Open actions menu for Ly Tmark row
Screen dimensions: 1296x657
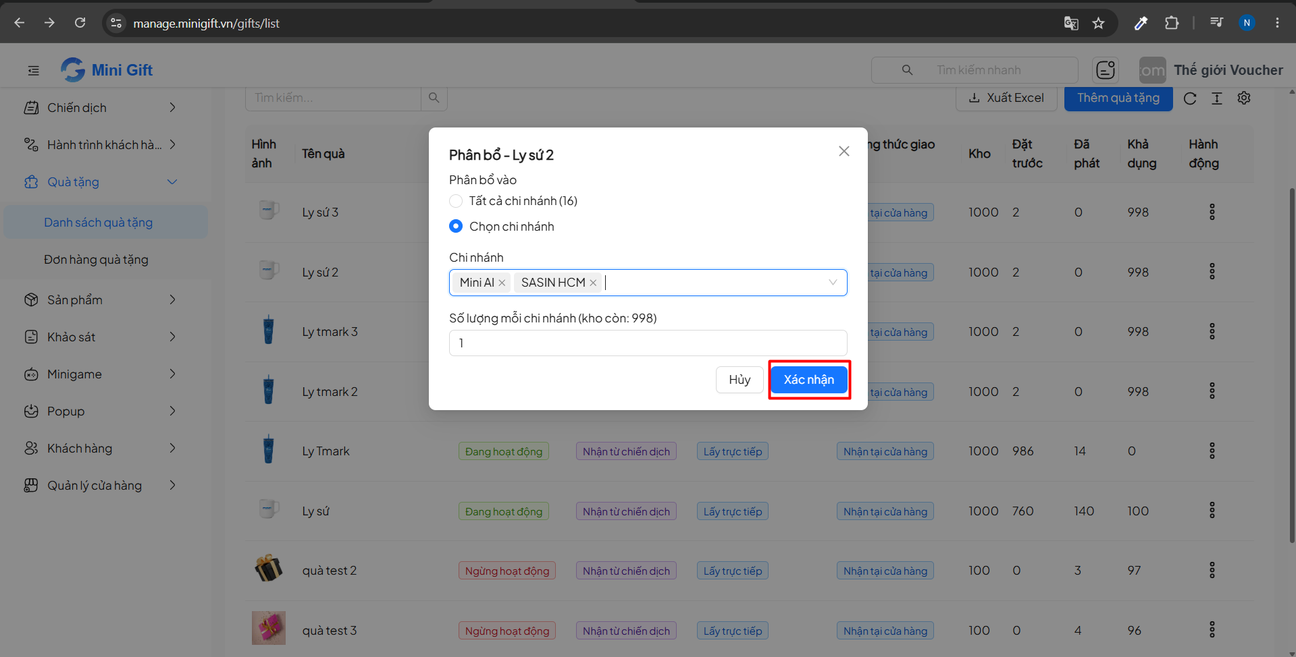(x=1212, y=451)
